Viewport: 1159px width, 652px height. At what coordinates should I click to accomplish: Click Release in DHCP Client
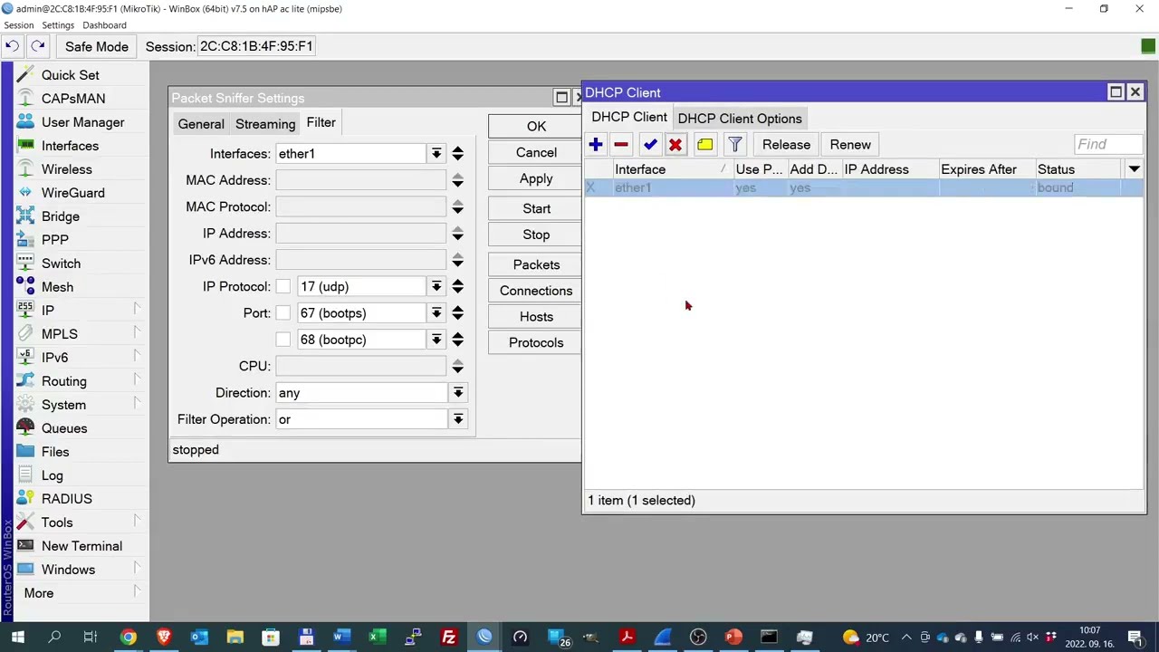pyautogui.click(x=786, y=145)
